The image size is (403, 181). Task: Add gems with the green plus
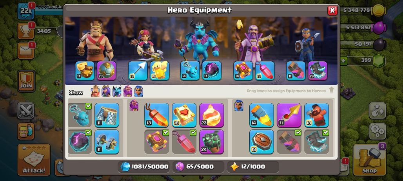tap(344, 61)
